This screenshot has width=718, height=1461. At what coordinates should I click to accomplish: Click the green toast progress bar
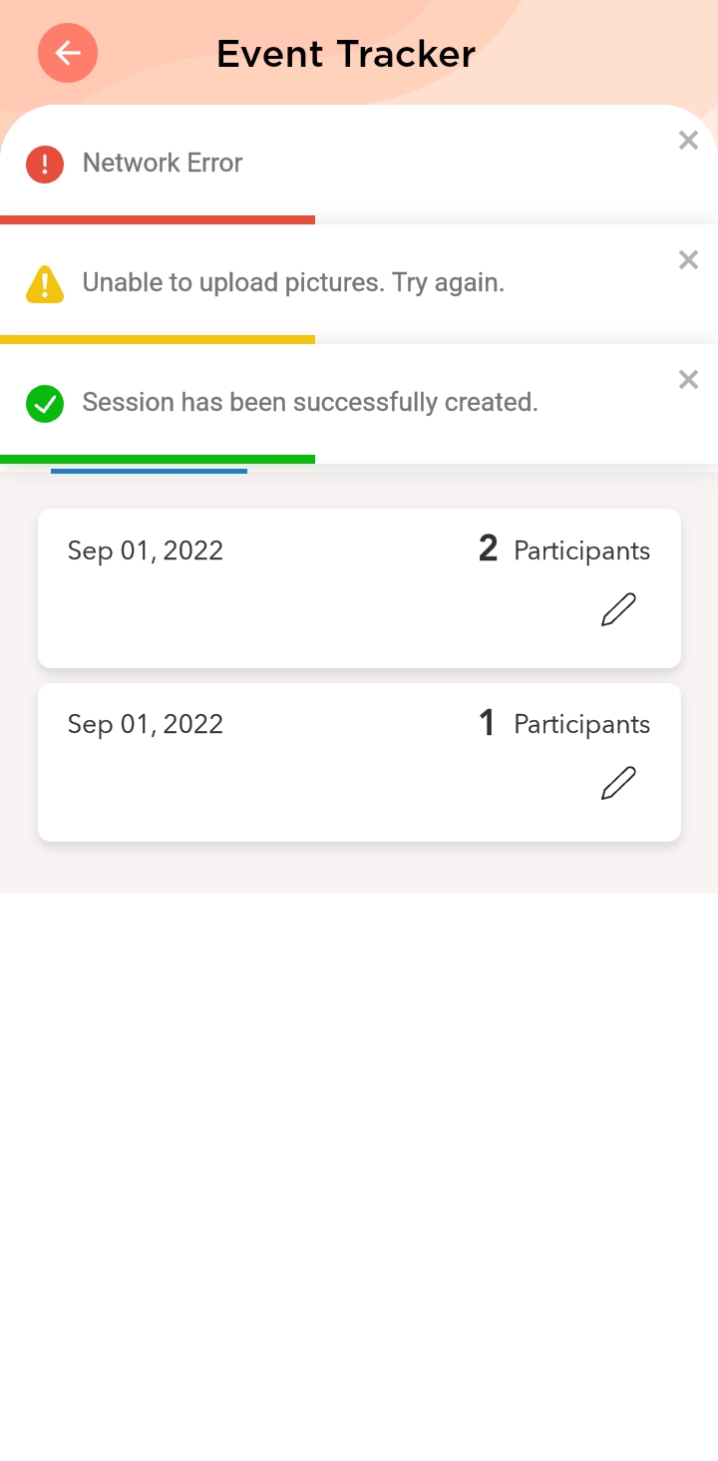158,459
